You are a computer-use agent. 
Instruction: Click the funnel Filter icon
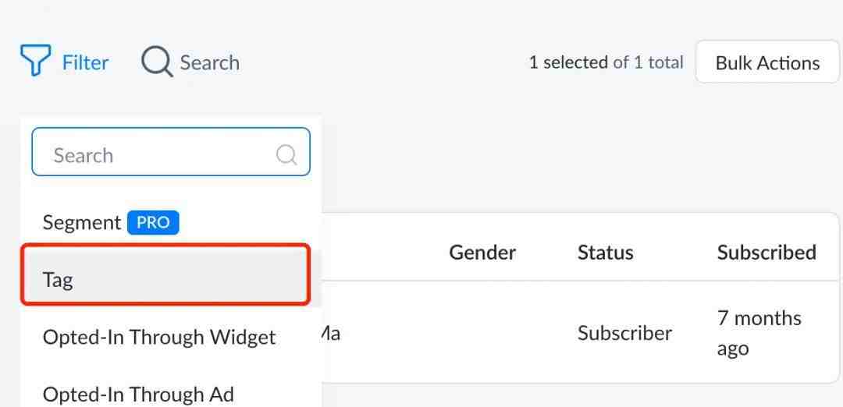click(x=35, y=60)
